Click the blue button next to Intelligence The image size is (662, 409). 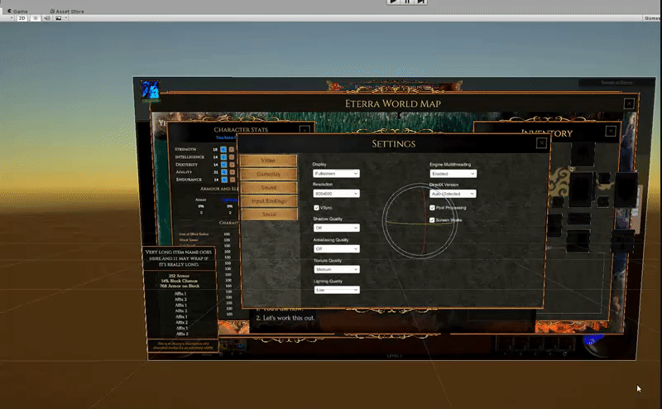pyautogui.click(x=223, y=157)
